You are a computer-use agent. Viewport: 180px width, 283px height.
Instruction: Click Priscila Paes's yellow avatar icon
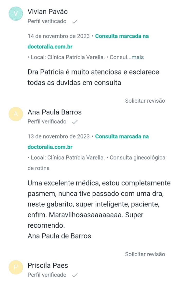click(x=16, y=267)
